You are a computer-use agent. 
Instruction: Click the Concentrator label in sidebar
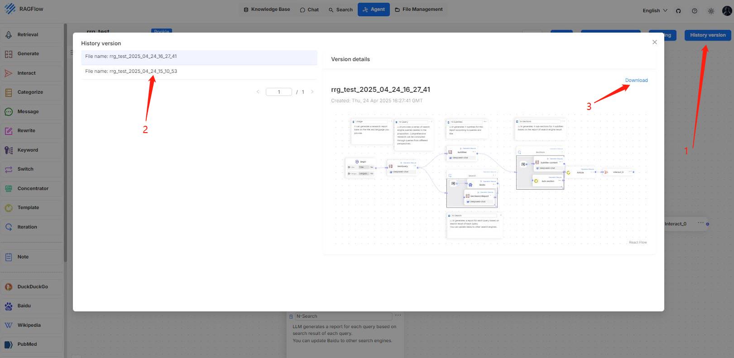[x=33, y=189]
